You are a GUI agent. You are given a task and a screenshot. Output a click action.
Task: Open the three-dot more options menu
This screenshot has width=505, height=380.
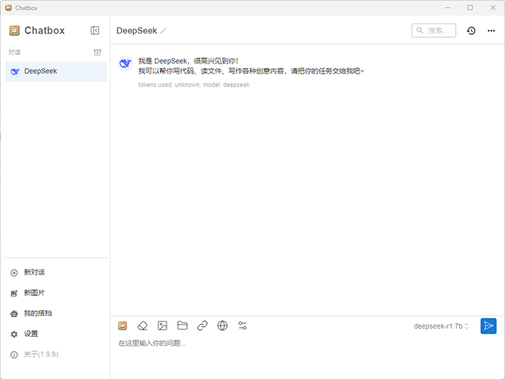491,30
